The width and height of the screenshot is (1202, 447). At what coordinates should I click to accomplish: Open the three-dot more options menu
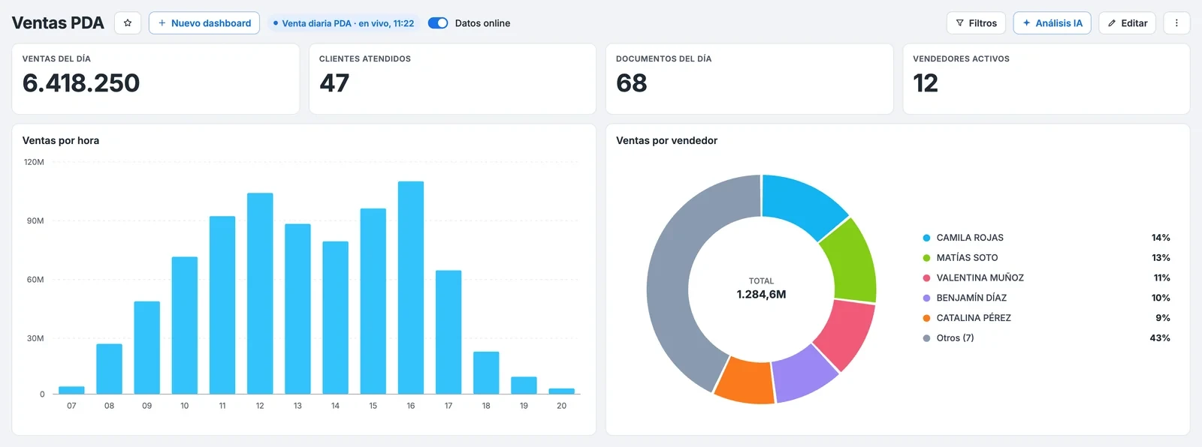[x=1176, y=23]
